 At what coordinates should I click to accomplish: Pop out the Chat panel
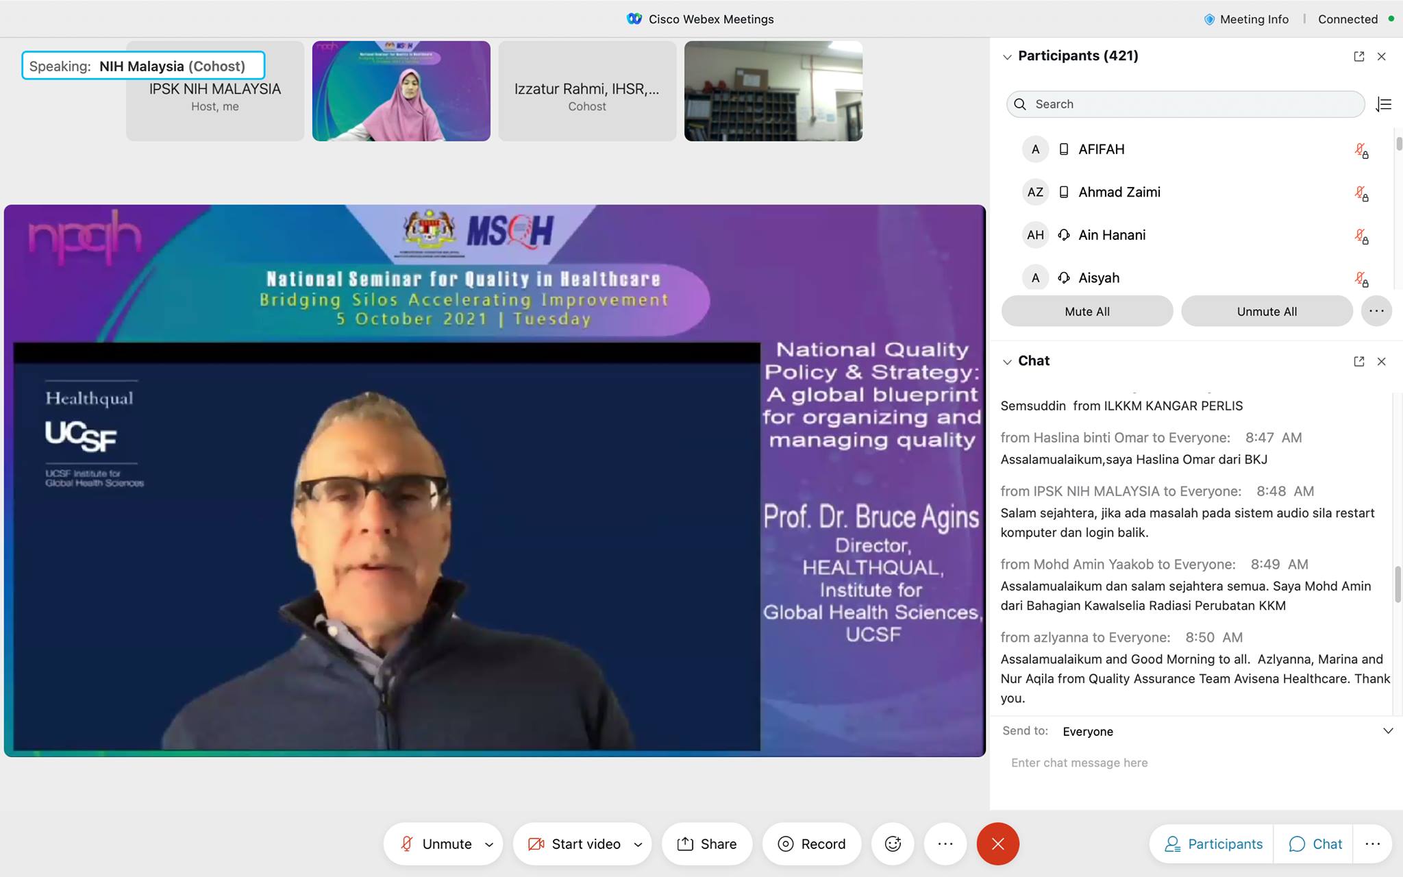click(1359, 361)
